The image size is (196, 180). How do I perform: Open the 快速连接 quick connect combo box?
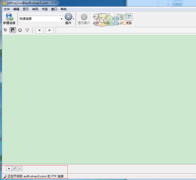41,19
